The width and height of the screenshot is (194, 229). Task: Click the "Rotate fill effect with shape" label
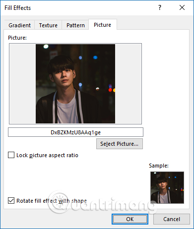tap(52, 201)
